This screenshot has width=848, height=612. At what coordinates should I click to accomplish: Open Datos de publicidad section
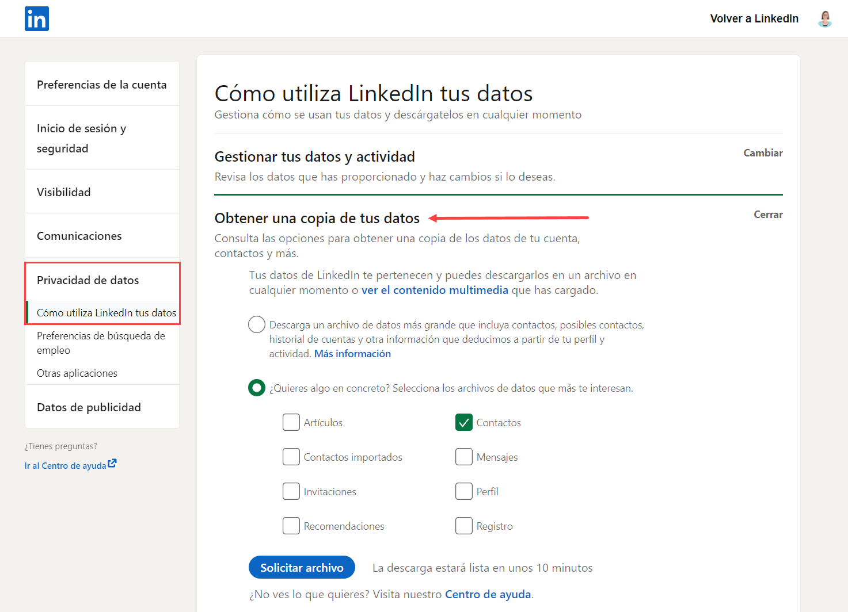point(102,407)
